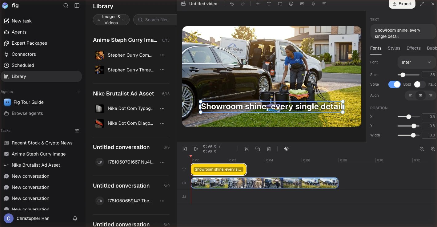Redo the last edit

[x=243, y=4]
